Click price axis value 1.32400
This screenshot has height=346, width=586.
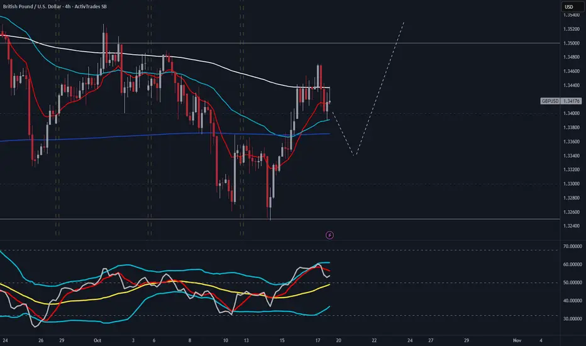pyautogui.click(x=572, y=226)
